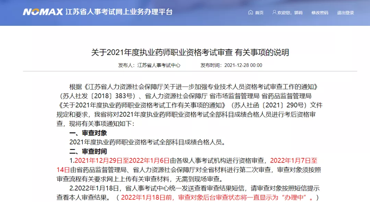Open 修改密码 to change password
The image size is (370, 202).
click(320, 13)
